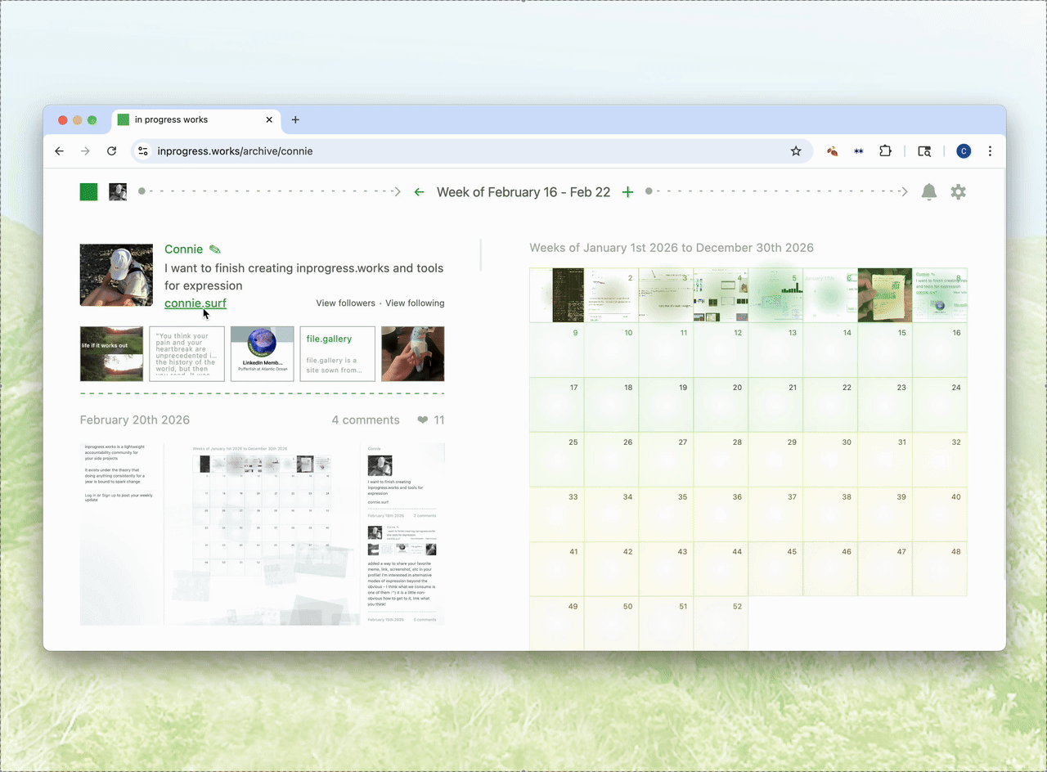Click the pencil edit icon next to Connie
The image size is (1047, 772).
coord(215,249)
